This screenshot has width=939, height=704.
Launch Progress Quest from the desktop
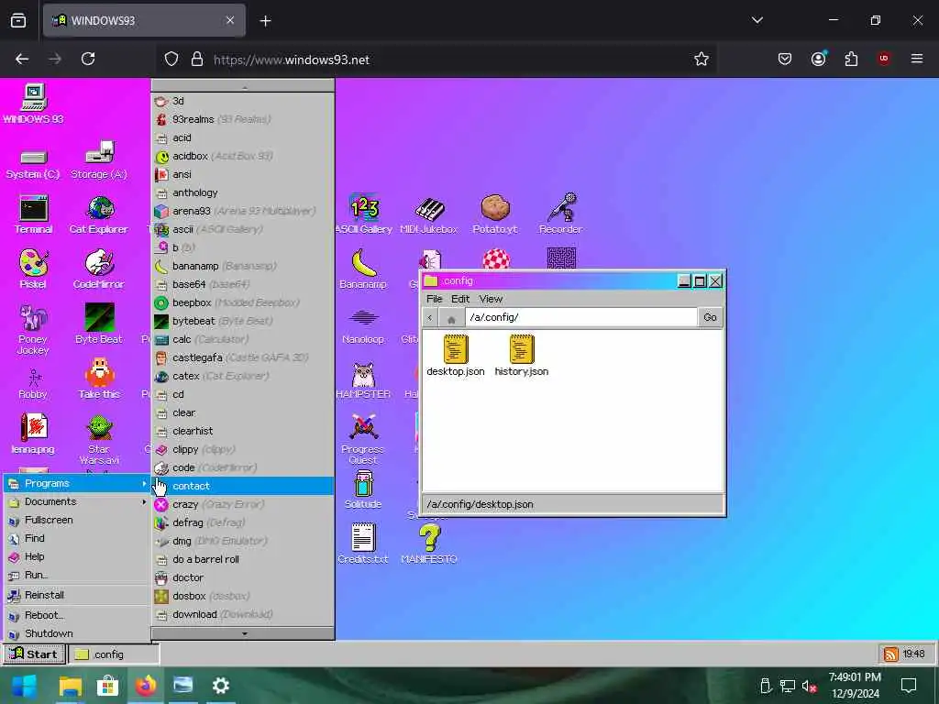tap(363, 439)
